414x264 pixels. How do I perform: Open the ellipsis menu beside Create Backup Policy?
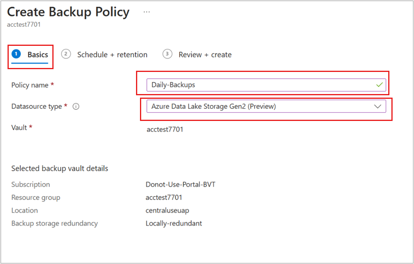(147, 12)
